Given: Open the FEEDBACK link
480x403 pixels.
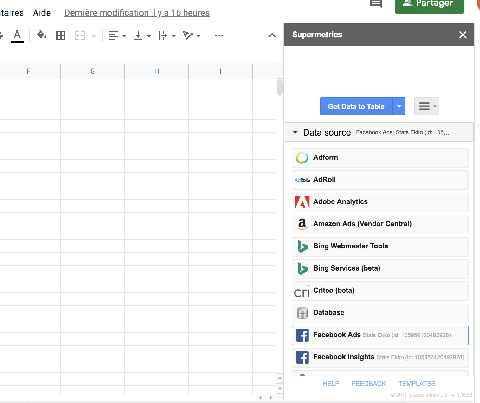Looking at the screenshot, I should tap(369, 384).
